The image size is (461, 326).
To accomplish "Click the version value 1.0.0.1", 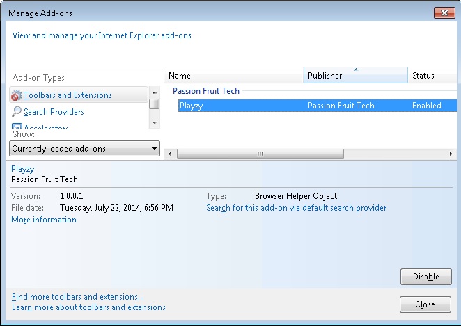I will (72, 196).
